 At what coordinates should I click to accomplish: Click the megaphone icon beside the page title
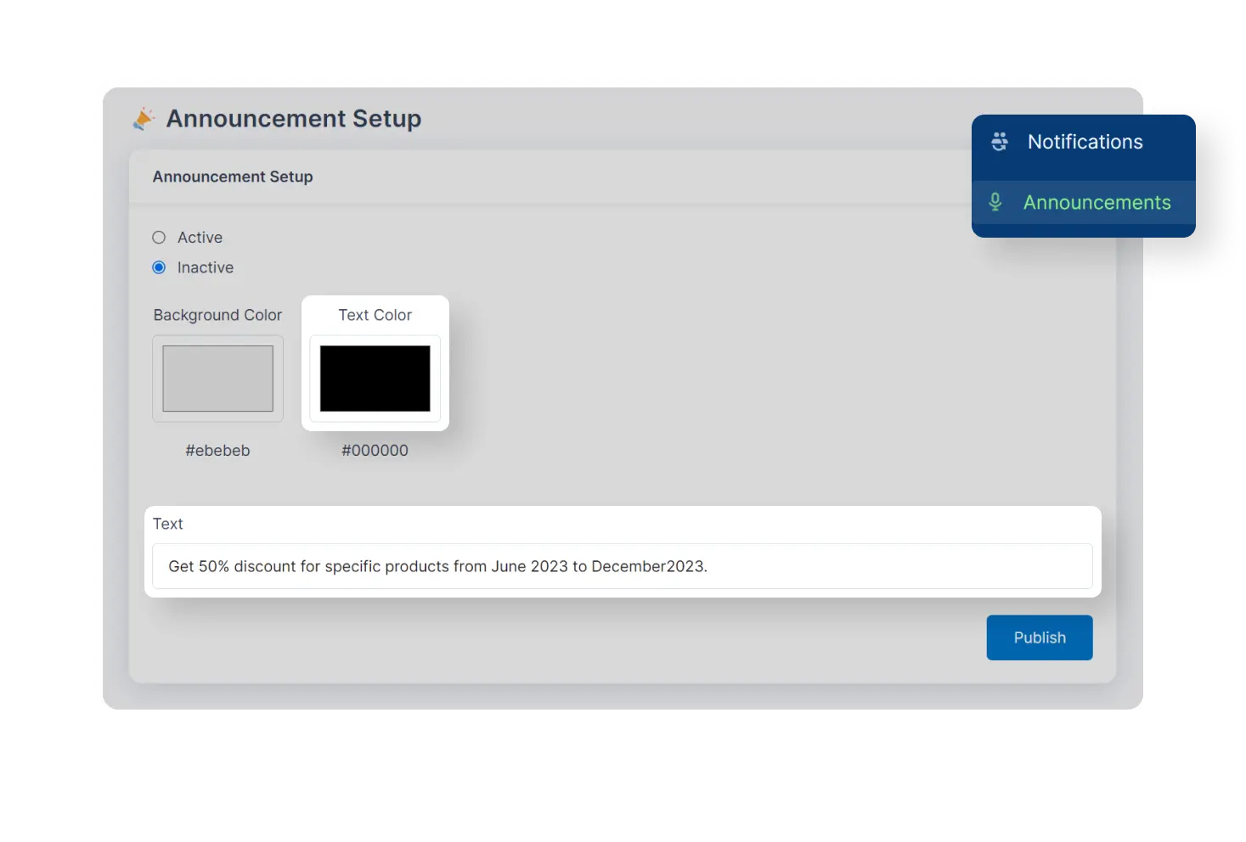pyautogui.click(x=143, y=118)
